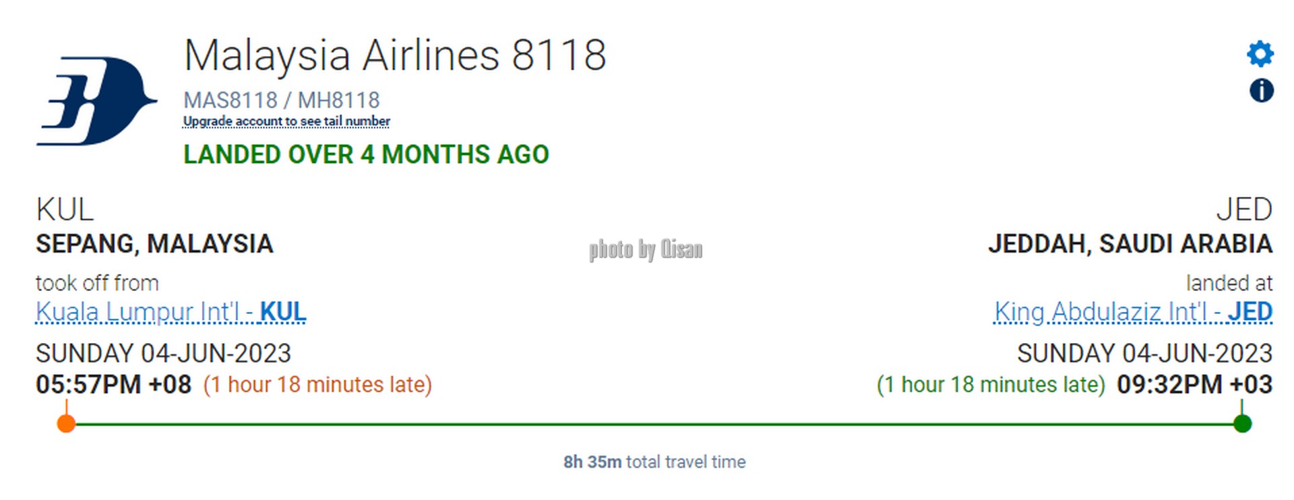
Task: Select the green arrival marker on timeline
Action: (1242, 423)
